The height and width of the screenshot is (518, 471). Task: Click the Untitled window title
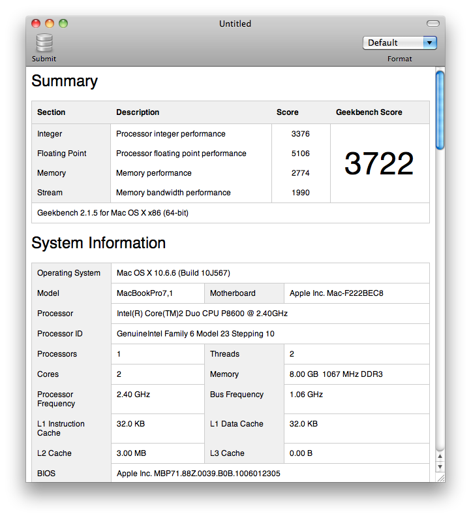tap(235, 24)
